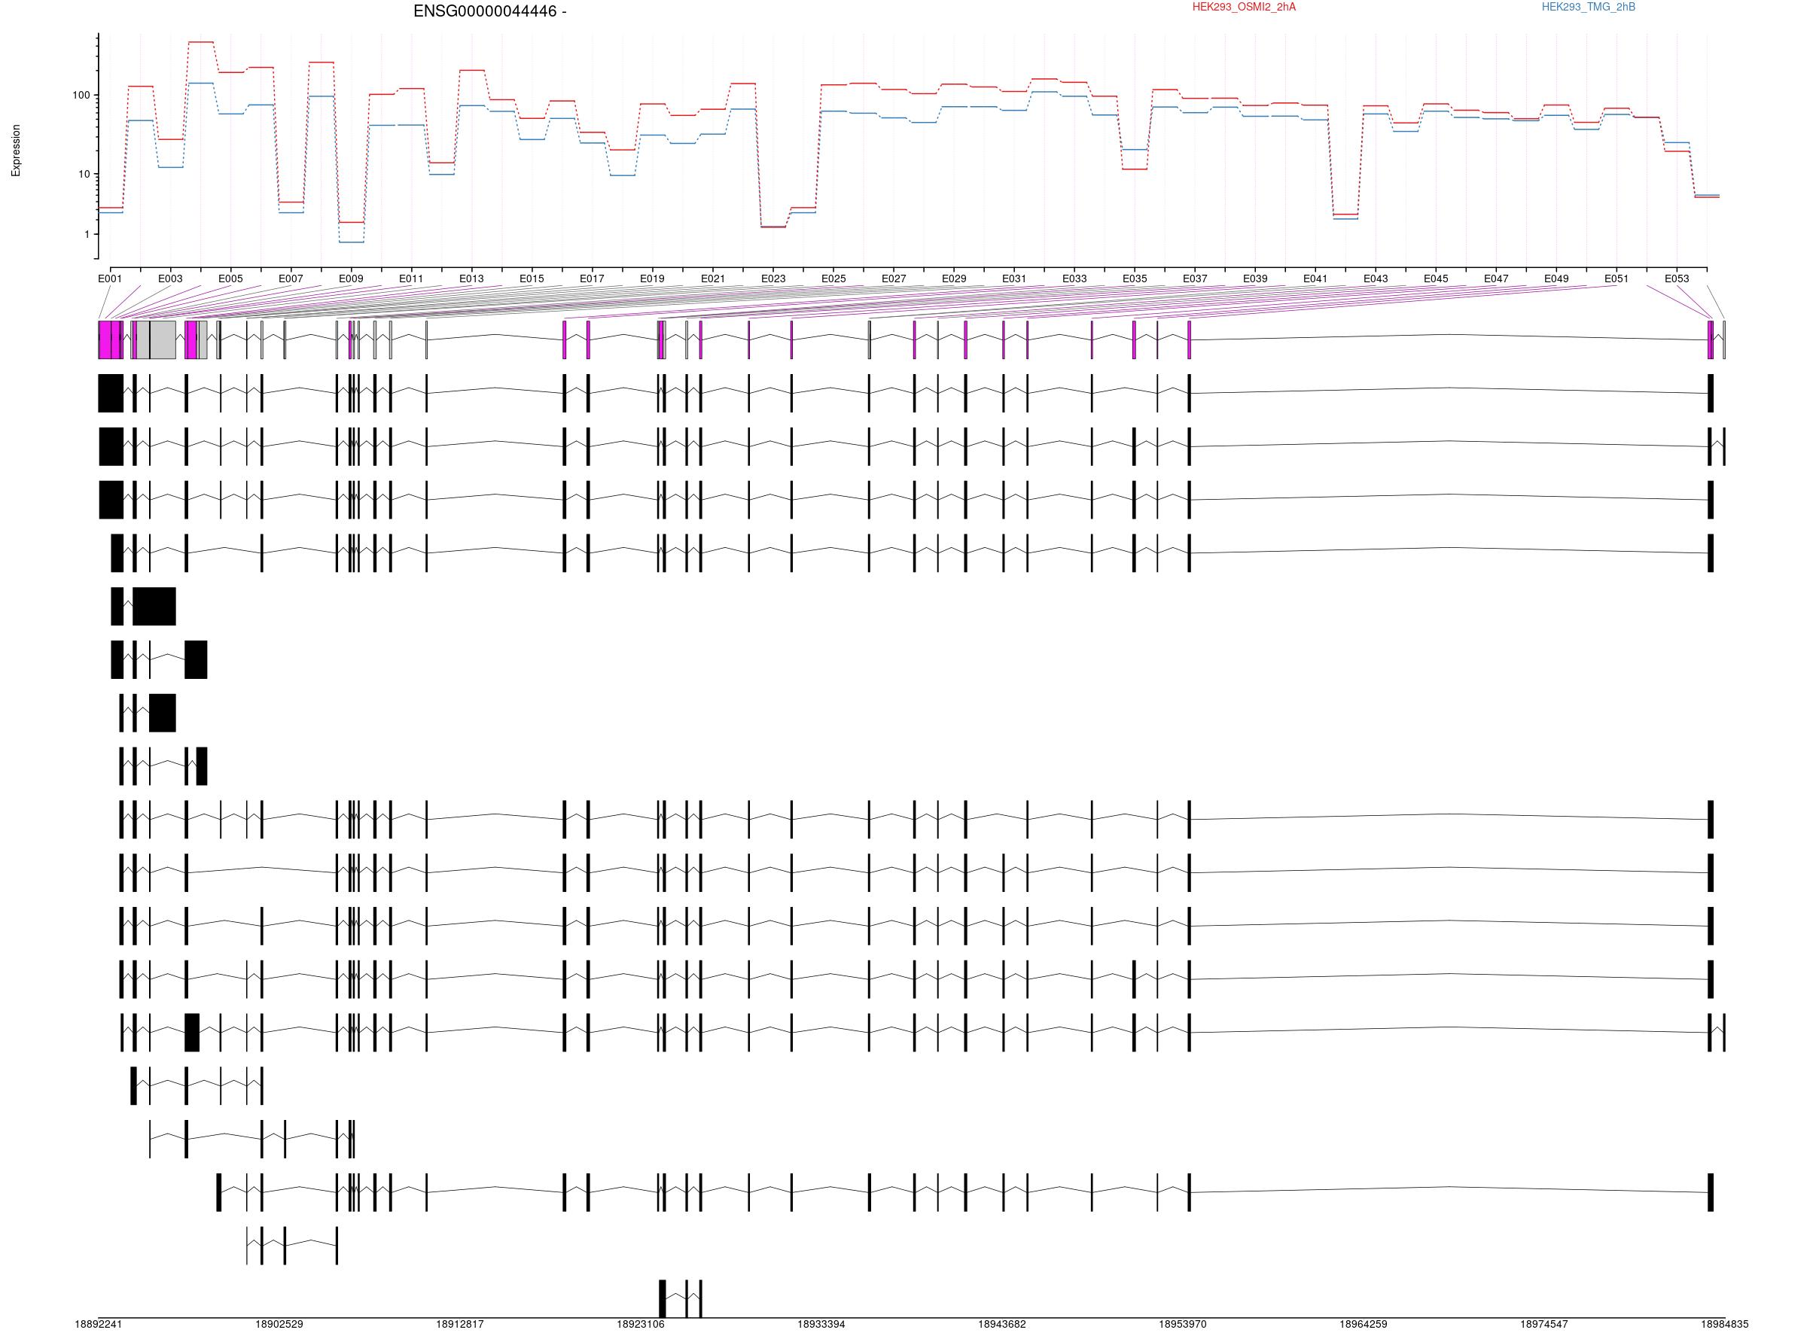The width and height of the screenshot is (1807, 1339).
Task: Click exon label E015
Action: click(x=532, y=278)
